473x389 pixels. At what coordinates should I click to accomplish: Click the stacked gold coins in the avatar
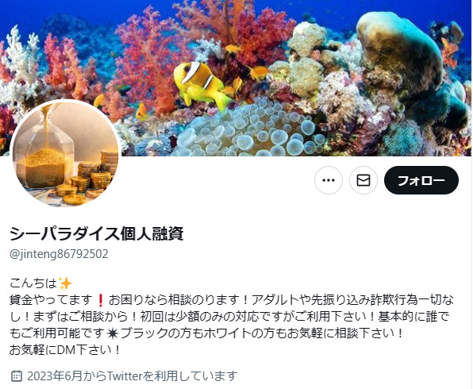pos(87,178)
